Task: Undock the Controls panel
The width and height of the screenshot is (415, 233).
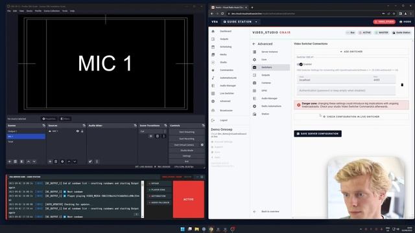Action: point(203,126)
